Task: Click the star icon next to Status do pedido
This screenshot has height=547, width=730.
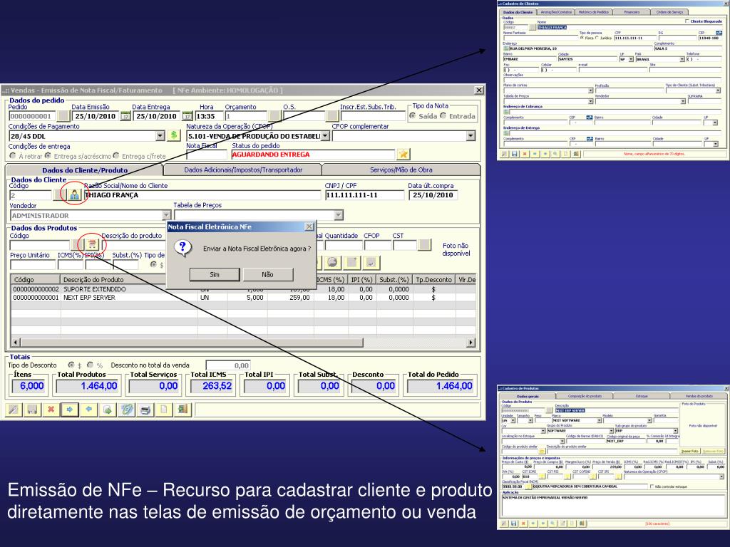Action: coord(403,155)
